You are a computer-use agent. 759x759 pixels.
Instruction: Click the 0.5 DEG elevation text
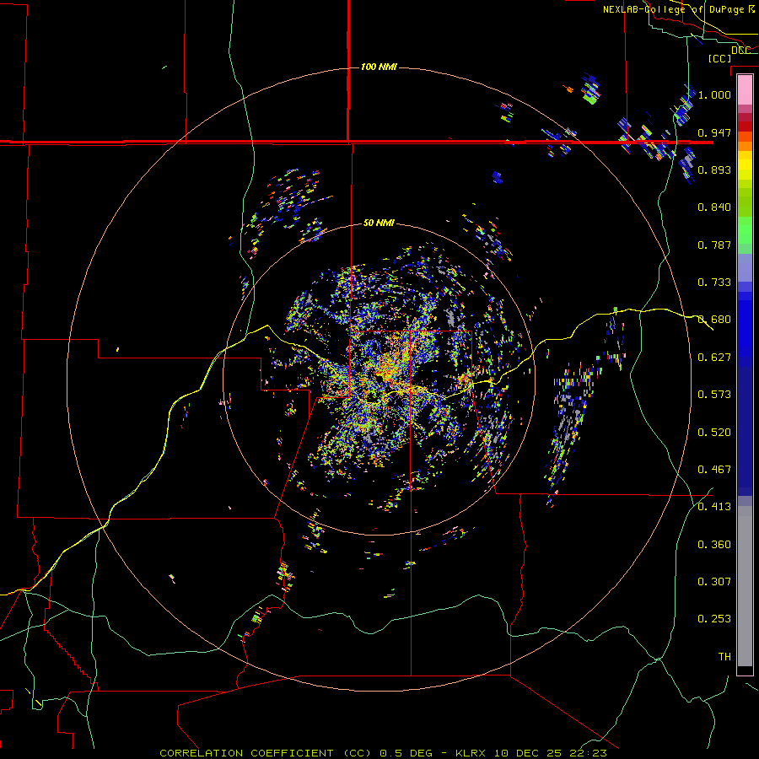pyautogui.click(x=406, y=753)
